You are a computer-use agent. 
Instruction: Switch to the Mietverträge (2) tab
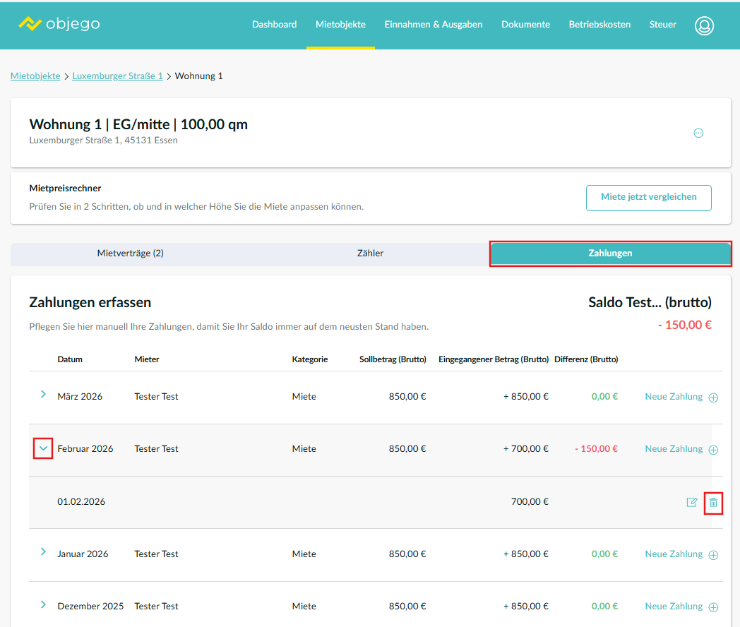tap(130, 253)
